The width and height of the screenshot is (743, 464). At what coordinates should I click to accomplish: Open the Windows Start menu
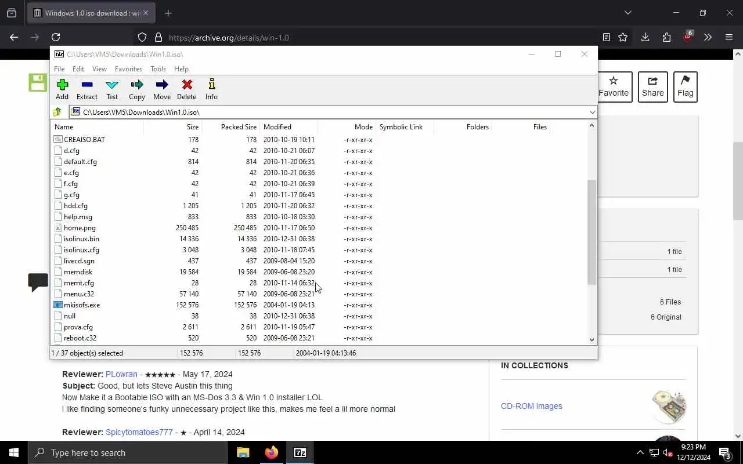[x=14, y=452]
